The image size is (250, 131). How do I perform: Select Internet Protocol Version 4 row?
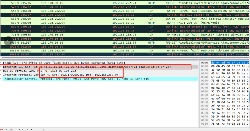(x=99, y=75)
